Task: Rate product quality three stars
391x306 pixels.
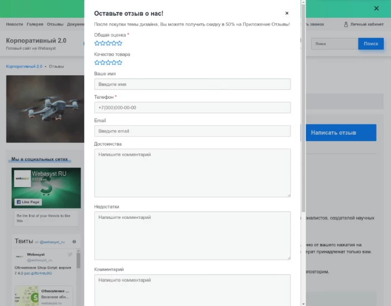Action: point(108,63)
